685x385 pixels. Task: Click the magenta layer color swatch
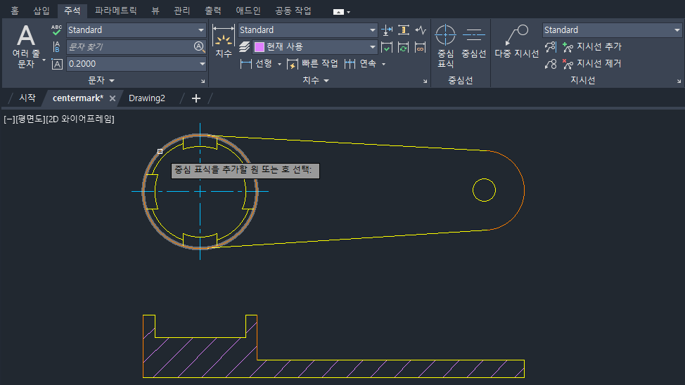[x=259, y=46]
